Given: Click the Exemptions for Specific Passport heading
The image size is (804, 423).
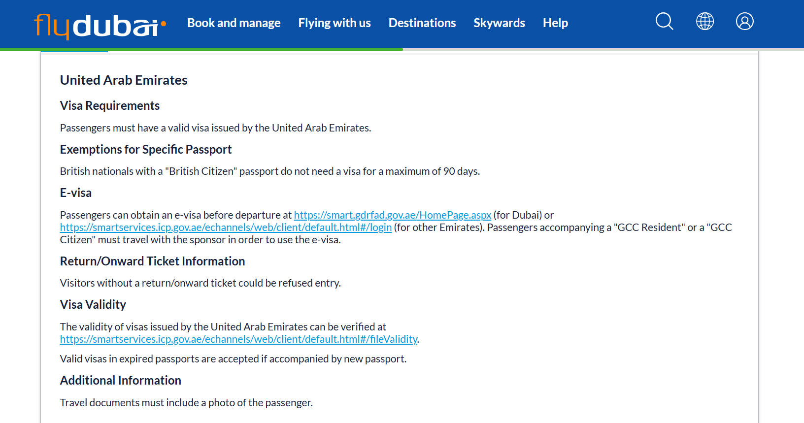Looking at the screenshot, I should point(146,149).
